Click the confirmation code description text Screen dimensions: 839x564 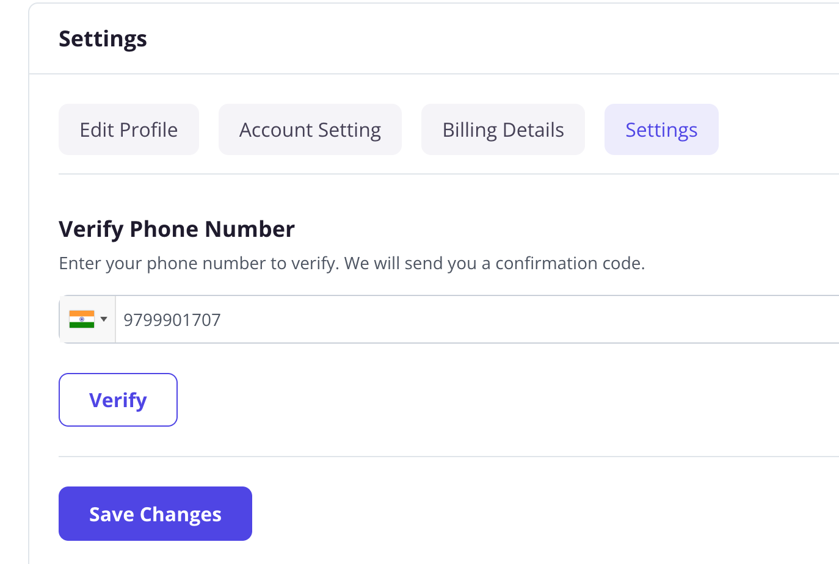(x=352, y=264)
